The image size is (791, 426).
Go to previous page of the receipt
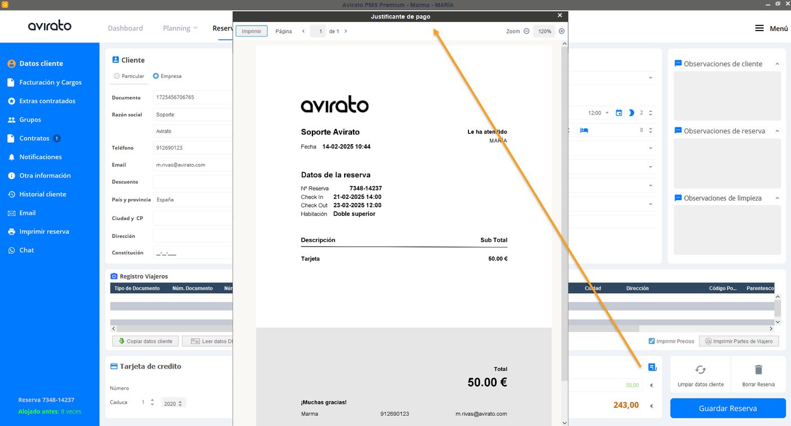[x=303, y=32]
